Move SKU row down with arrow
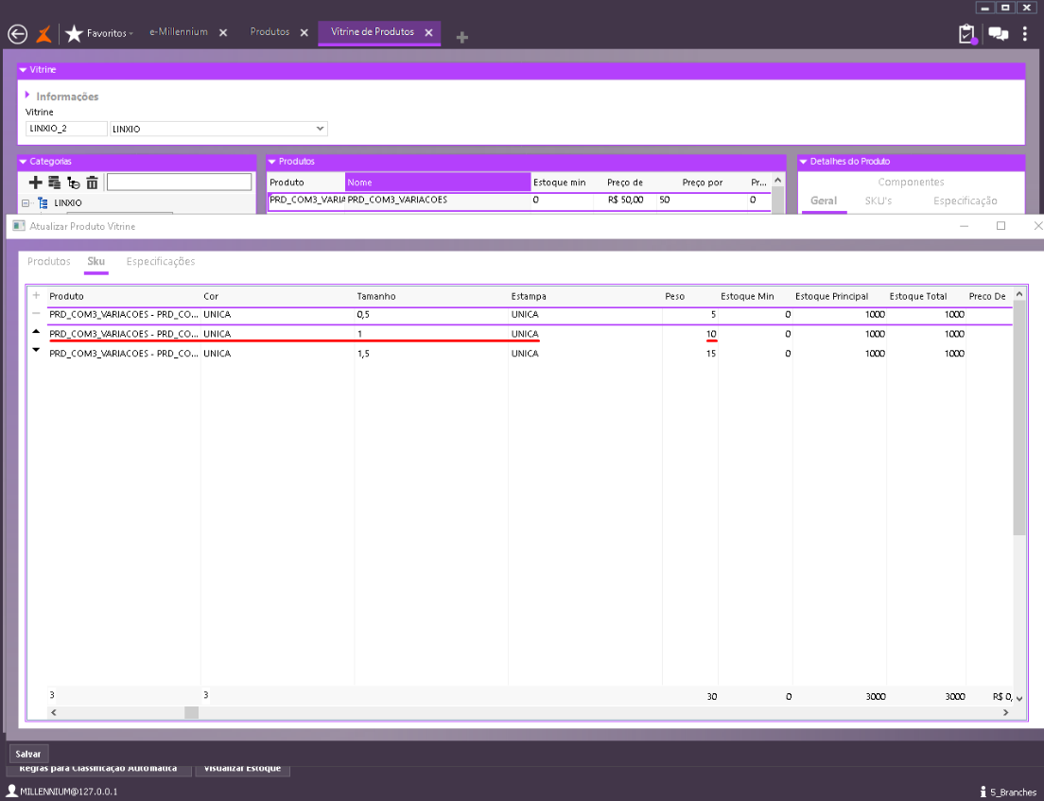This screenshot has width=1044, height=801. pyautogui.click(x=37, y=350)
